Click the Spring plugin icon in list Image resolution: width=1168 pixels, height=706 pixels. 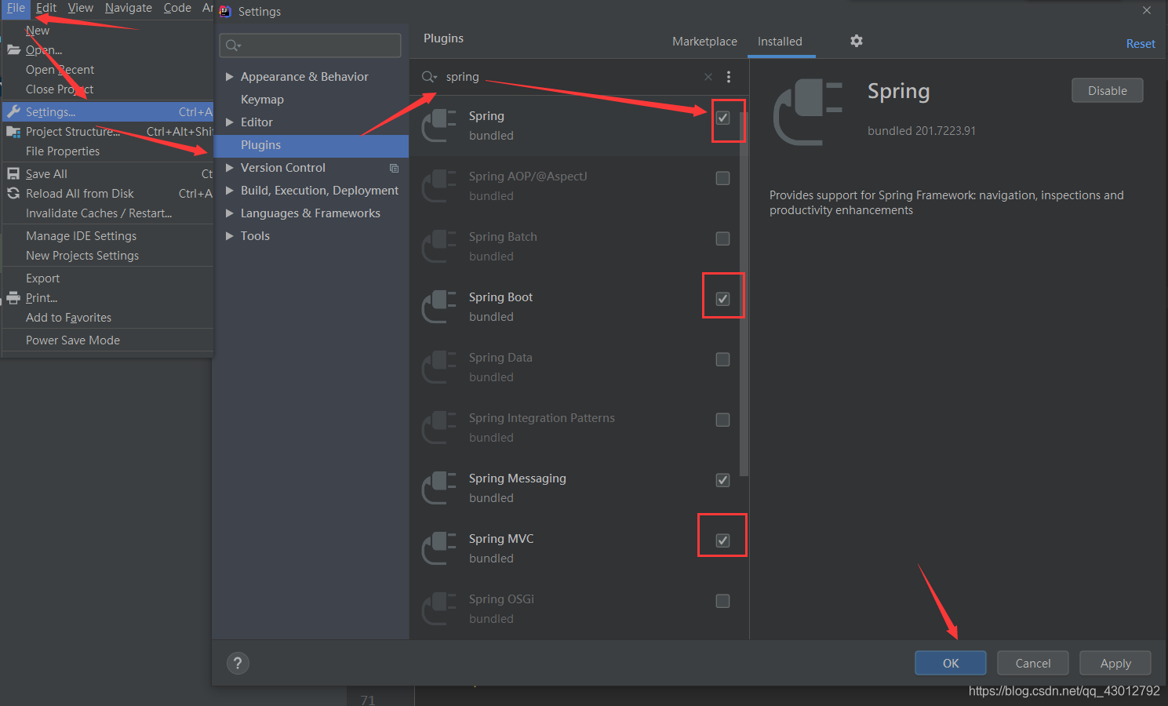click(x=439, y=126)
